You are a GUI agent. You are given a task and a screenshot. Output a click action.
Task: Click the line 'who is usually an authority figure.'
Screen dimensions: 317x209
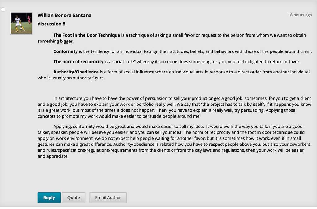(x=71, y=78)
